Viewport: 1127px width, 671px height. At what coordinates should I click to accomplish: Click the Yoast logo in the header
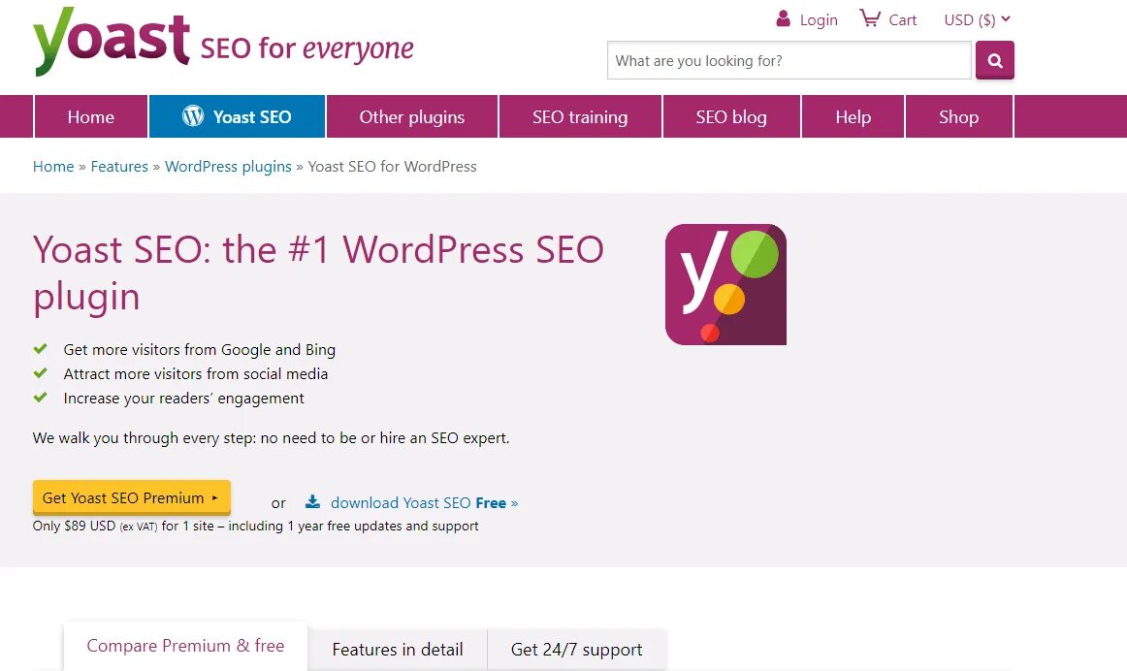(x=112, y=42)
